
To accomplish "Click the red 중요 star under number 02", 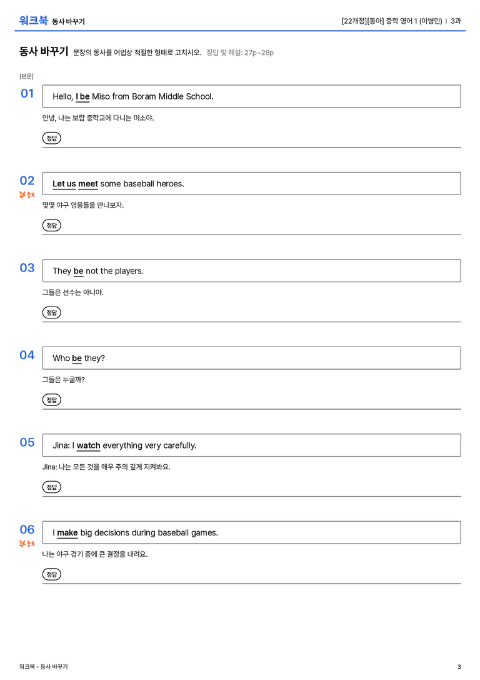I will click(x=27, y=195).
